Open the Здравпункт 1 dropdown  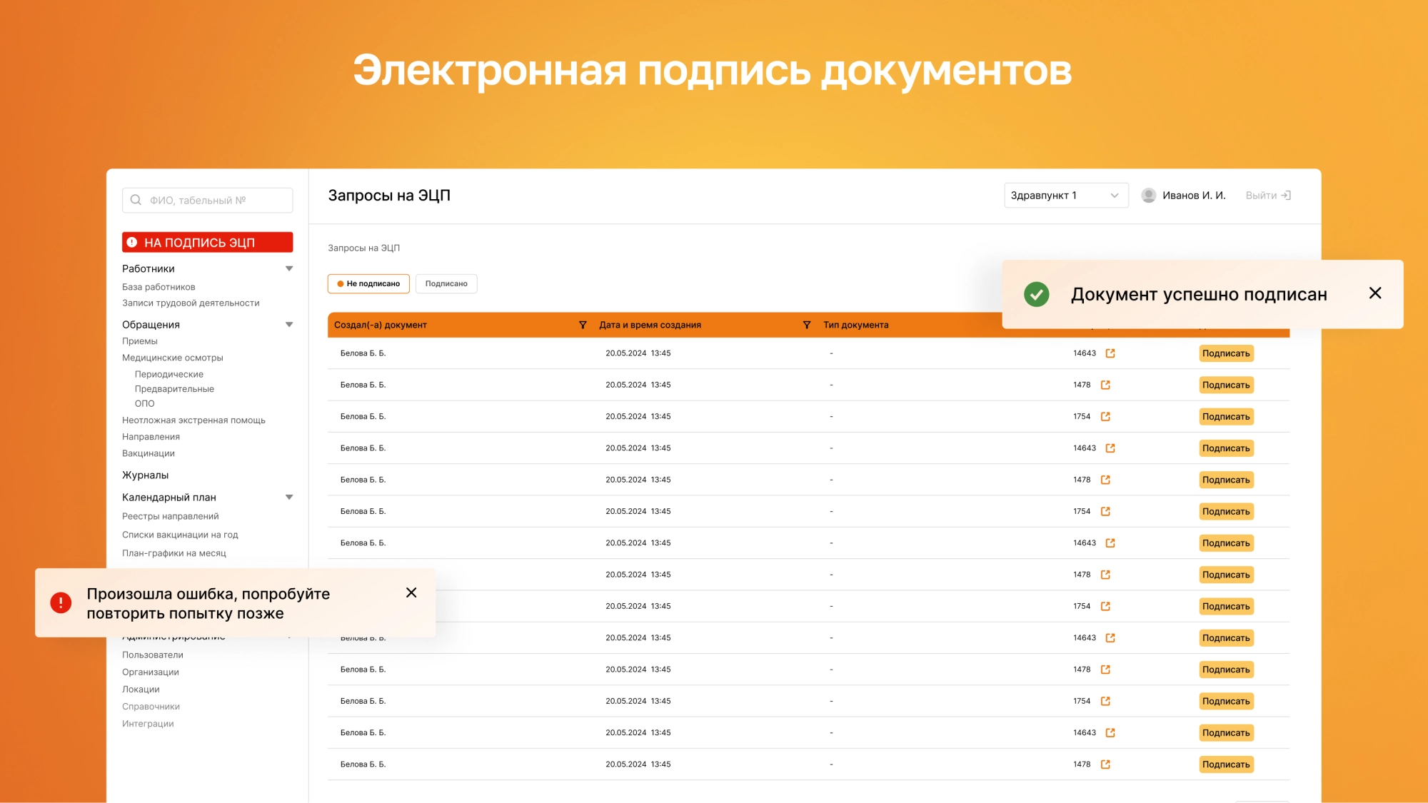pos(1065,195)
